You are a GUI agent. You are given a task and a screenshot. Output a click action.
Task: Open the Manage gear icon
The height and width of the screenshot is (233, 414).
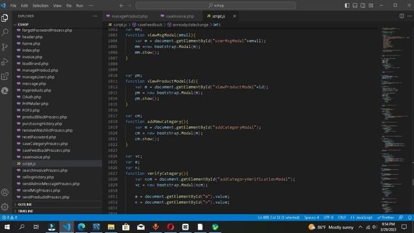pos(5,206)
